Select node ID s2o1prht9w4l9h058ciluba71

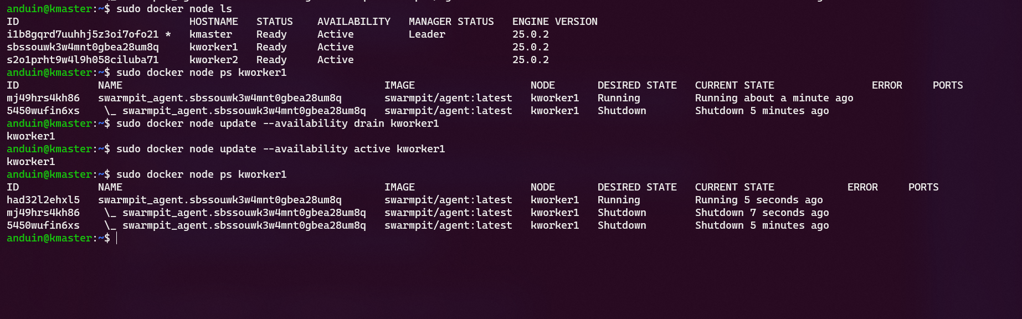[x=83, y=60]
